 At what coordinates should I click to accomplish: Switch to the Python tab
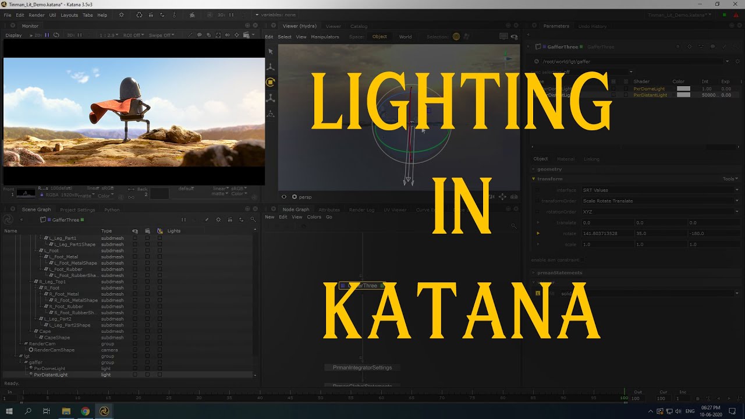(112, 210)
